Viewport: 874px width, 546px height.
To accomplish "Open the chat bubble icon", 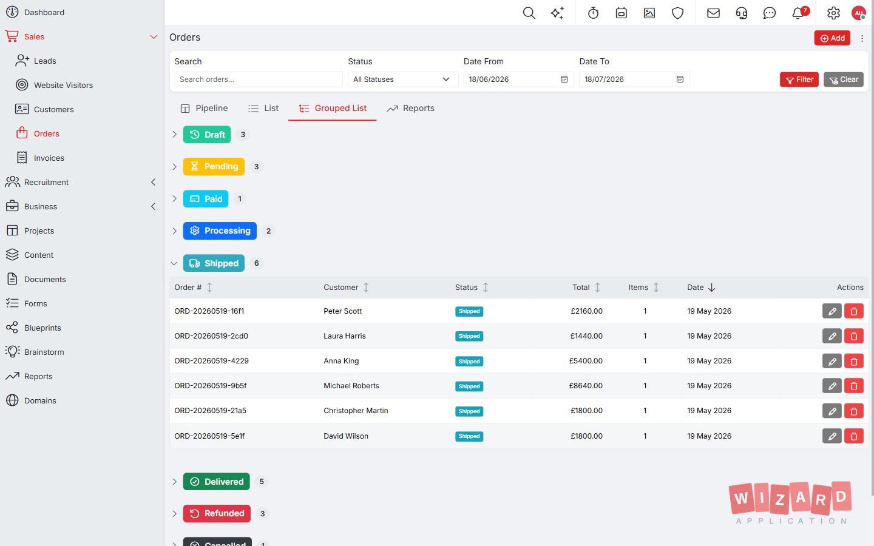I will click(770, 13).
